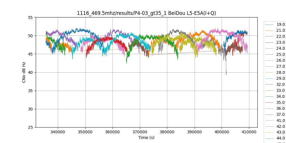Click the 25 y-axis tick label
Screen dimensions: 286x143
pos(30,127)
